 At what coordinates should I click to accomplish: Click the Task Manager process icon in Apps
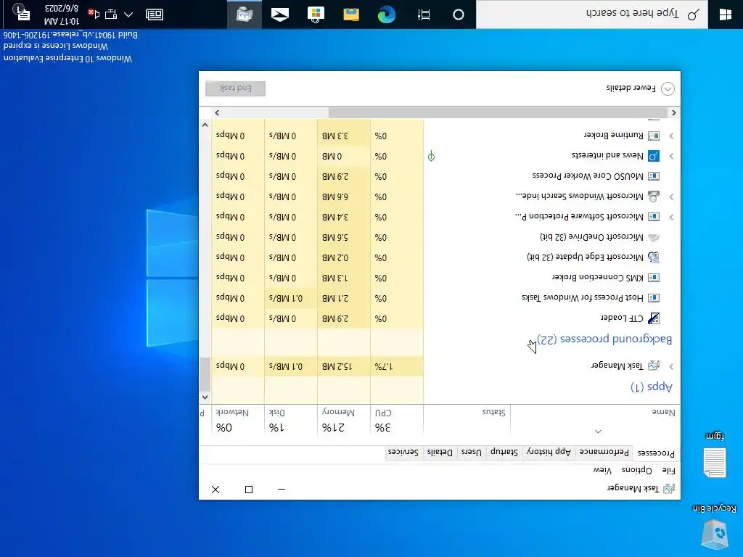654,366
